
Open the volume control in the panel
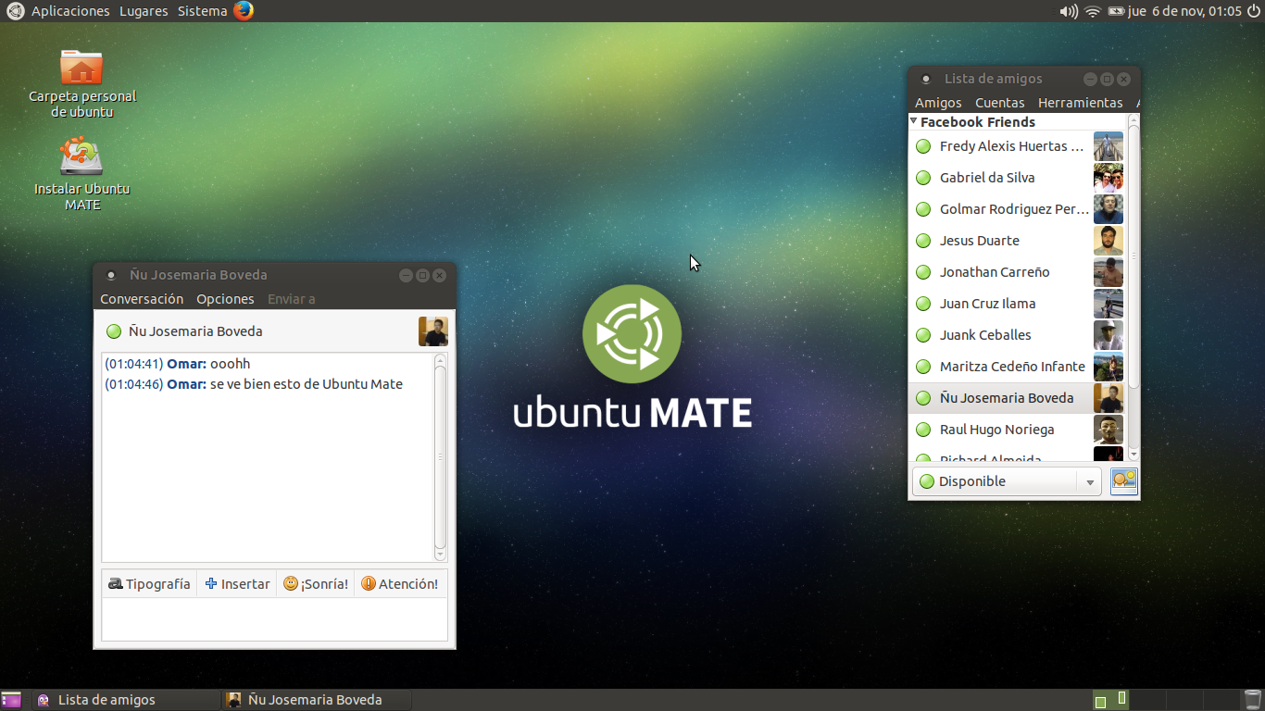[x=1069, y=11]
